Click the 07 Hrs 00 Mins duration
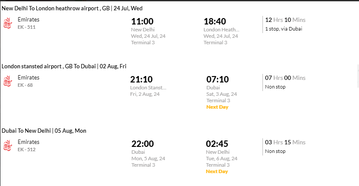Screen dimensions: 359x186 coord(285,78)
